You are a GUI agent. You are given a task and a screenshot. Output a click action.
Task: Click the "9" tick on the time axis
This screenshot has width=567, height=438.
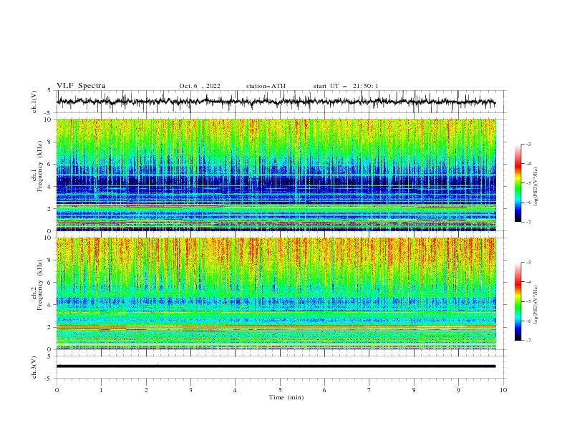tap(458, 390)
